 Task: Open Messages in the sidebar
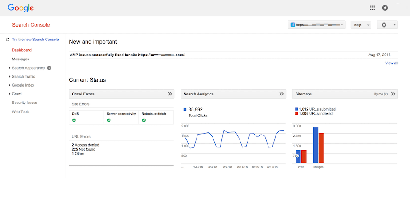point(20,59)
